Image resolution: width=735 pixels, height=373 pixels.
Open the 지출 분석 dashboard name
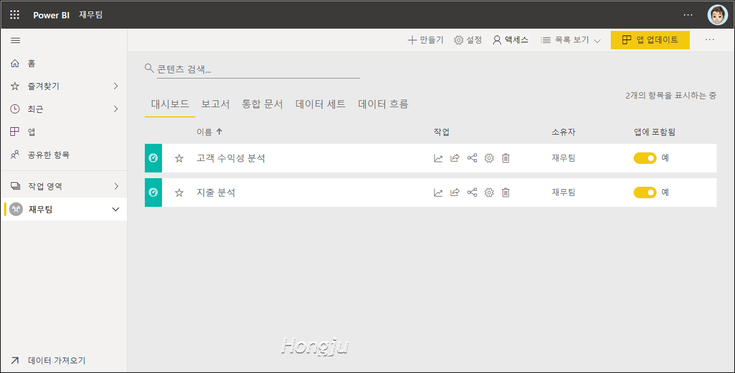pos(216,193)
